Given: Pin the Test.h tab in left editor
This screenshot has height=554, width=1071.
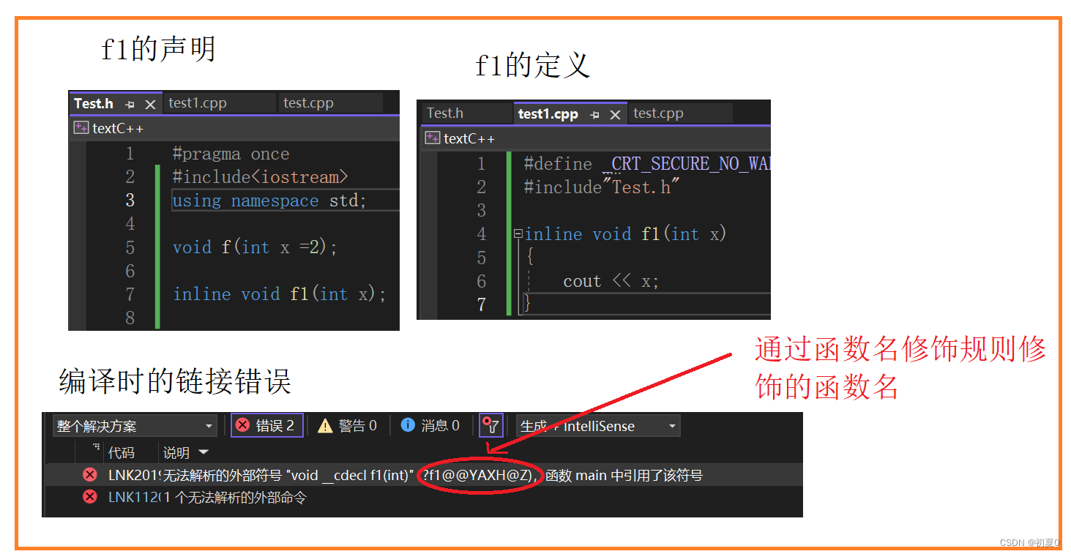Looking at the screenshot, I should (130, 105).
